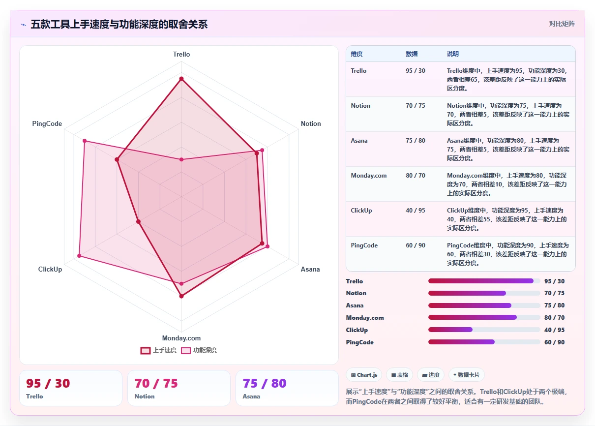Click the blue icon beside the header title
Screen dimensions: 595x426
click(x=23, y=25)
